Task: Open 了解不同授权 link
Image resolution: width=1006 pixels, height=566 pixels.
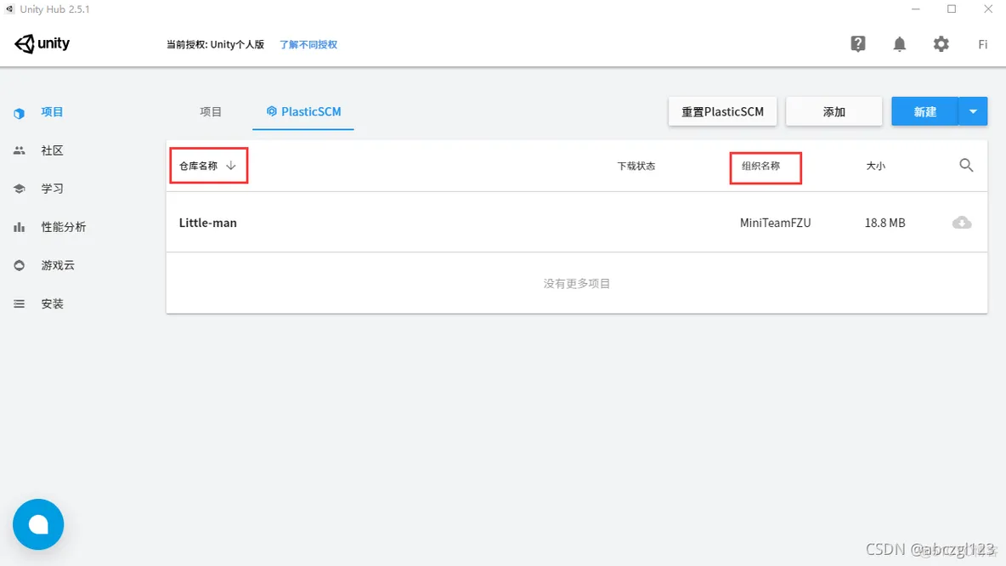Action: [x=308, y=44]
